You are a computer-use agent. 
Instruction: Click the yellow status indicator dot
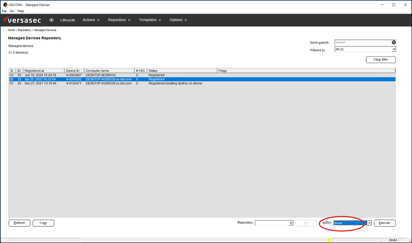coord(329,240)
